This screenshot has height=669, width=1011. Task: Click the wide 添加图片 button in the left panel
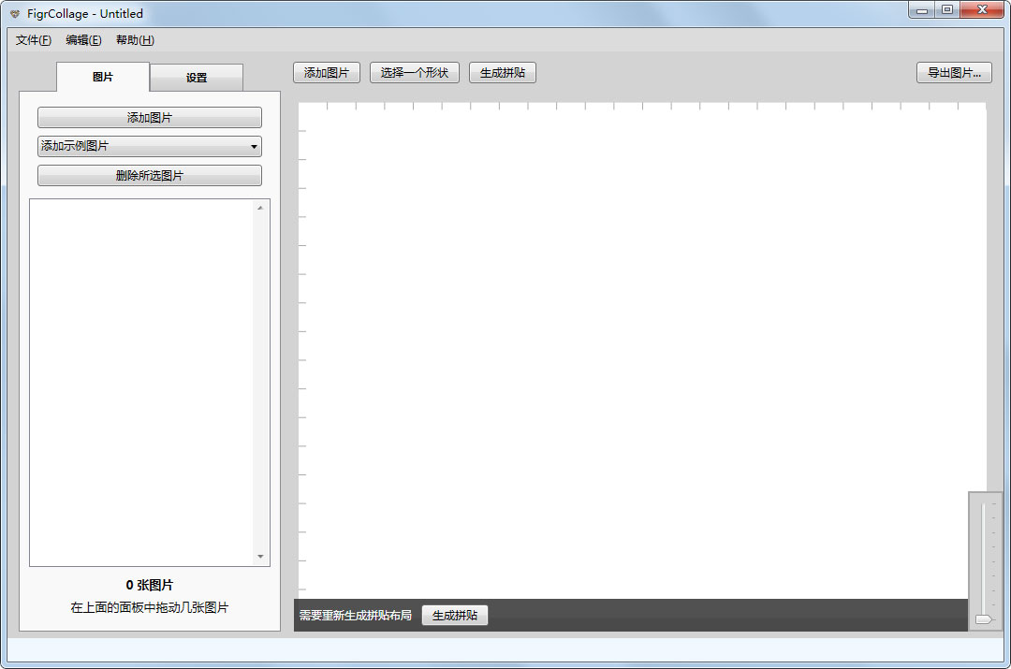(150, 117)
